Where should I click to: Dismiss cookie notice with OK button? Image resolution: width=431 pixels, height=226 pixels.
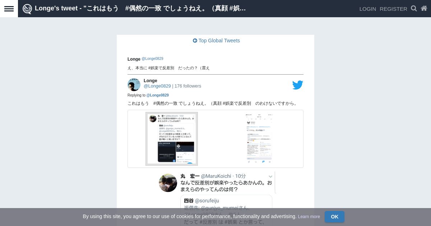[334, 217]
